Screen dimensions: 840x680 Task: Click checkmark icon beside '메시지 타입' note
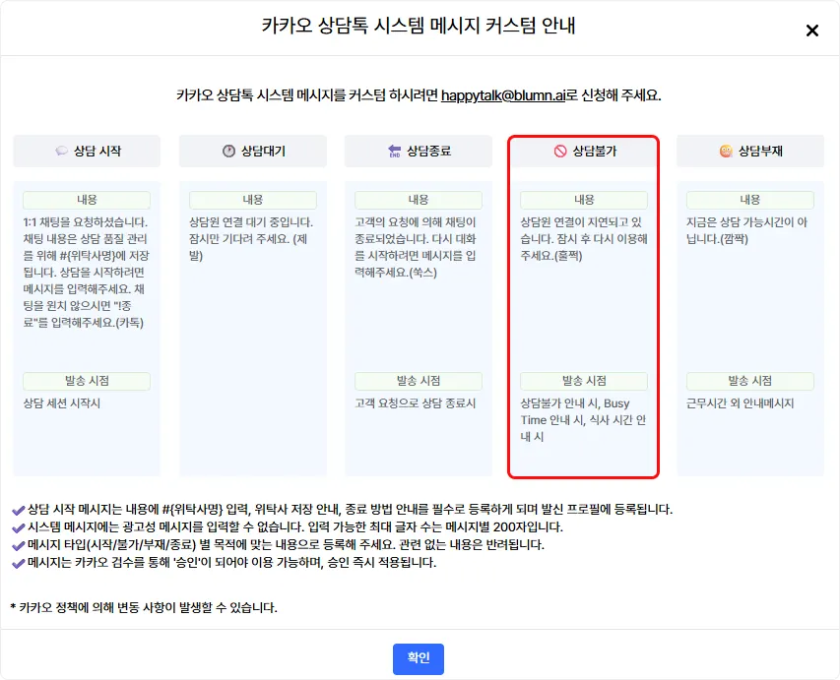tap(18, 545)
